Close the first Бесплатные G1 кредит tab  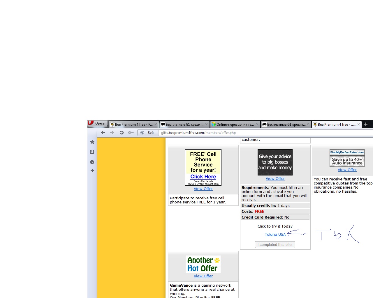point(206,125)
